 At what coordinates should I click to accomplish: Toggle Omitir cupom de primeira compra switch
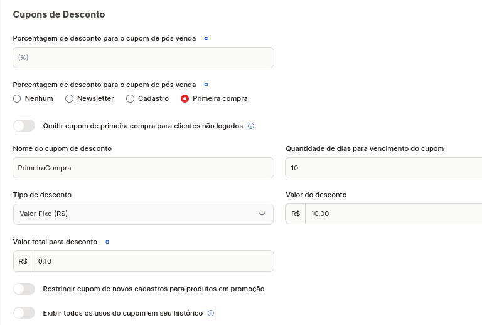pyautogui.click(x=24, y=126)
